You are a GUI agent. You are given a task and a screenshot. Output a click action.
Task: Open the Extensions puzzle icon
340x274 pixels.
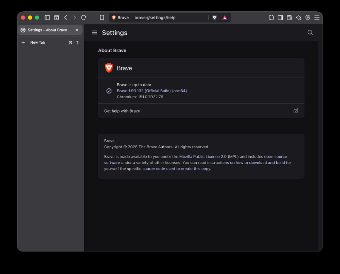(271, 17)
